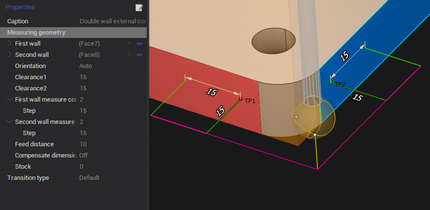Expand the First wall tree row
Image resolution: width=430 pixels, height=210 pixels.
[x=10, y=44]
